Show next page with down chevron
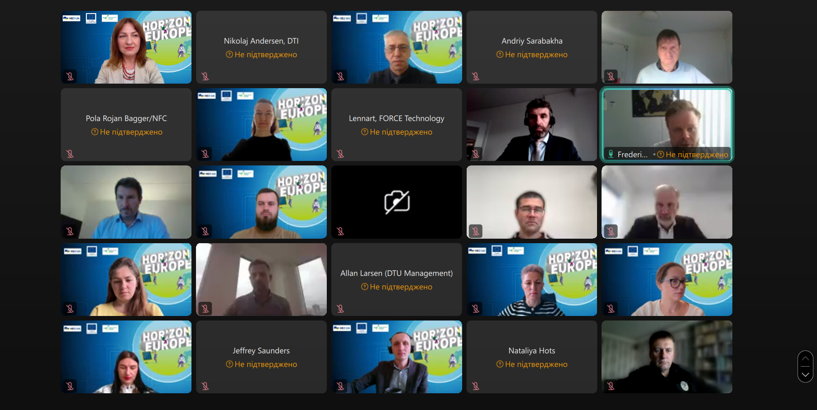 [x=805, y=374]
